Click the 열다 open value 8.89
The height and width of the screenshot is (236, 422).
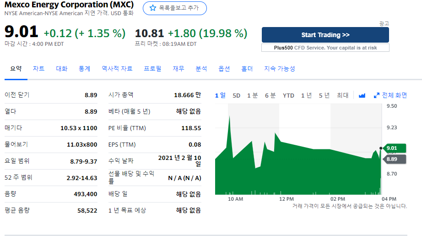pyautogui.click(x=91, y=111)
